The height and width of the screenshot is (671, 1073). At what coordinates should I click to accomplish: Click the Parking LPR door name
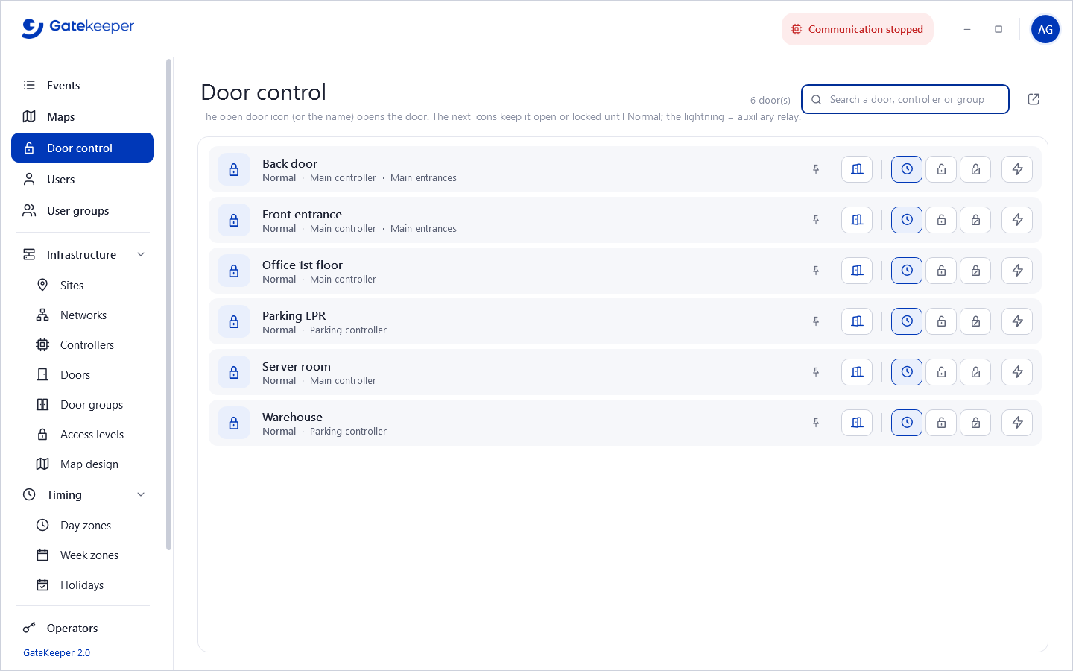click(294, 315)
